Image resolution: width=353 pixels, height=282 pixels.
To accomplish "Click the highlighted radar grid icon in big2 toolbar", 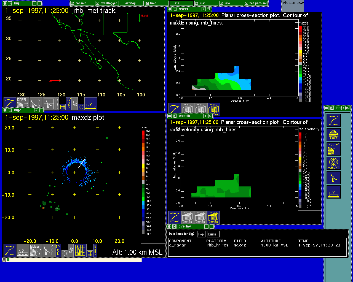I will (80, 250).
